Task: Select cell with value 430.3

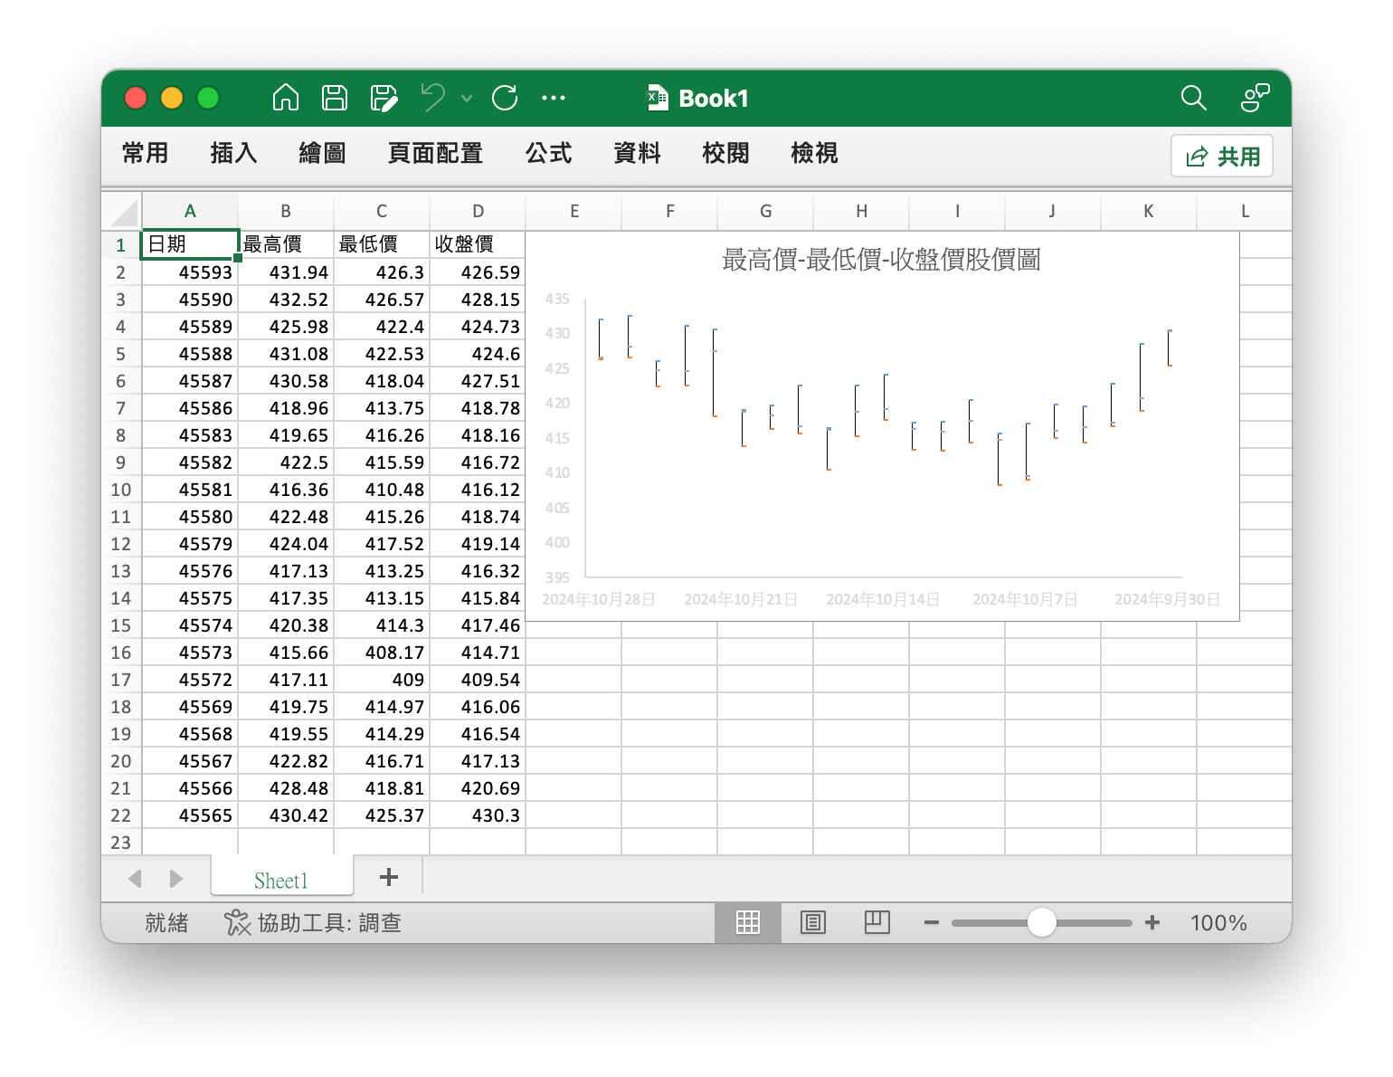Action: click(x=478, y=815)
